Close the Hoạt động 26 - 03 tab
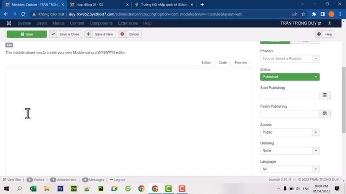346x194 pixels. [x=128, y=5]
